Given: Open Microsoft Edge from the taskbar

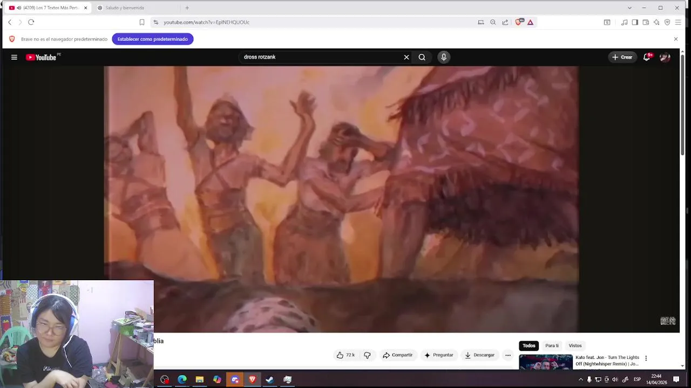Looking at the screenshot, I should pos(182,379).
